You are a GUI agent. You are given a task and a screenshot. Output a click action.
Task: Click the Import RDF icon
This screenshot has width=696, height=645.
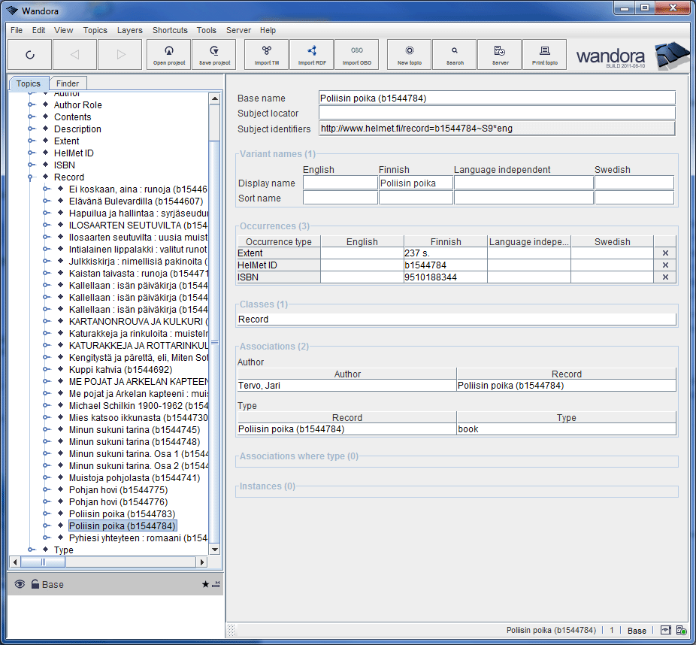pyautogui.click(x=312, y=54)
